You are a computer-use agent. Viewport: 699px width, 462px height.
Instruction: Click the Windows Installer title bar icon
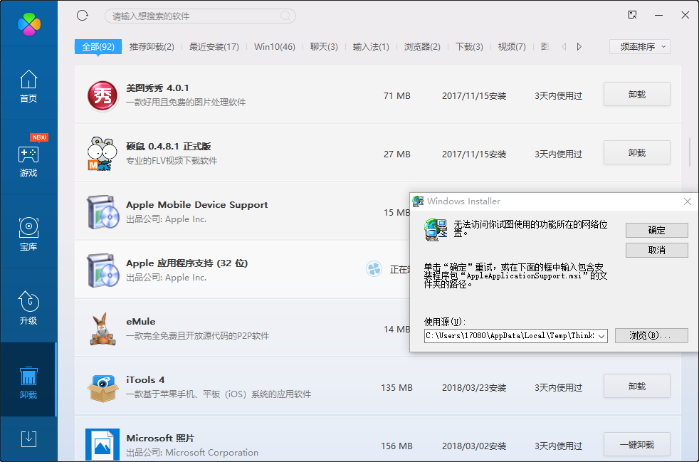pos(418,201)
